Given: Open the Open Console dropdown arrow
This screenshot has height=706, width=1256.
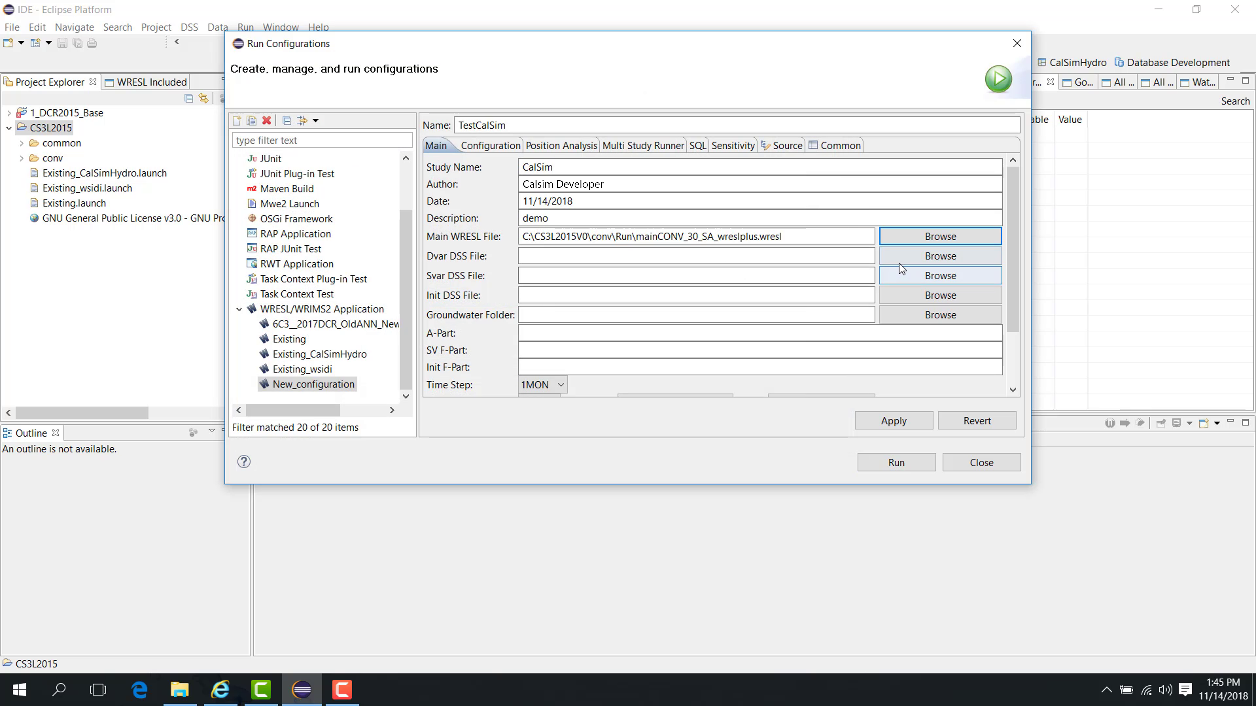Looking at the screenshot, I should (x=1217, y=423).
